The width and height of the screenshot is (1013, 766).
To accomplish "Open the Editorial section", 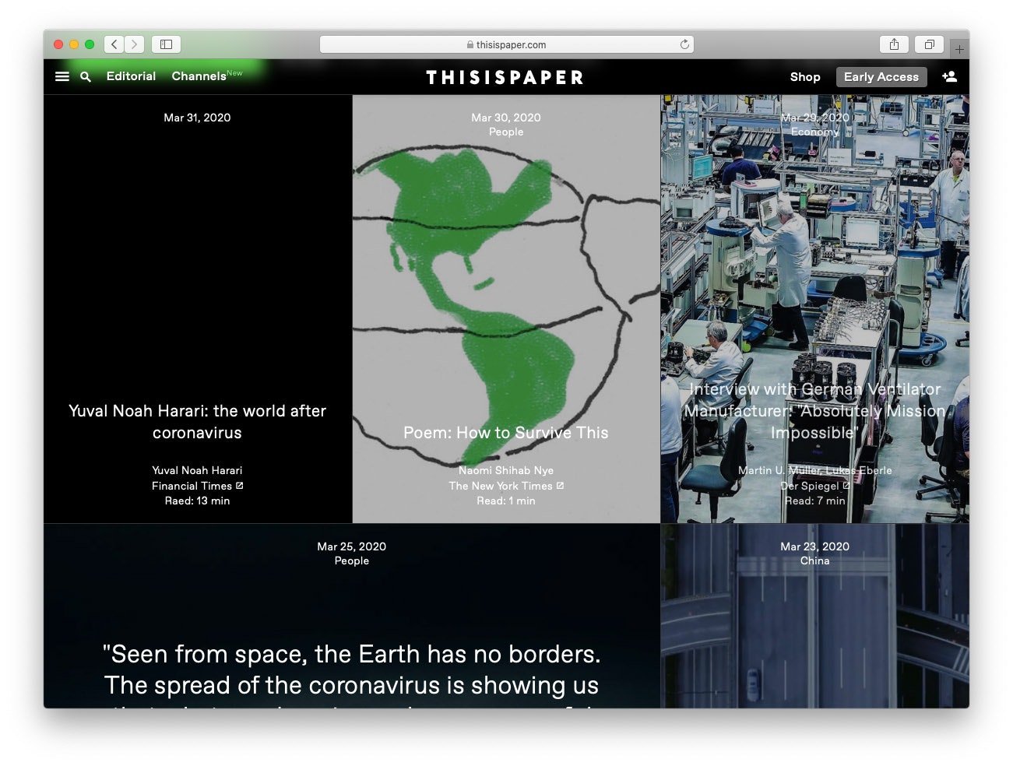I will [x=130, y=76].
